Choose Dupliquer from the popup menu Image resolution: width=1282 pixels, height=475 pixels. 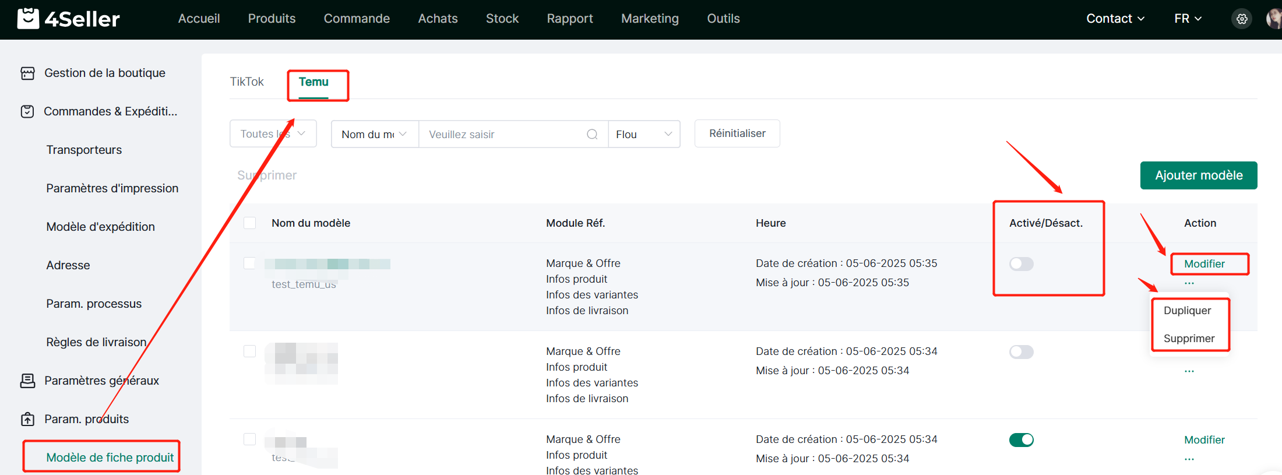click(x=1187, y=311)
